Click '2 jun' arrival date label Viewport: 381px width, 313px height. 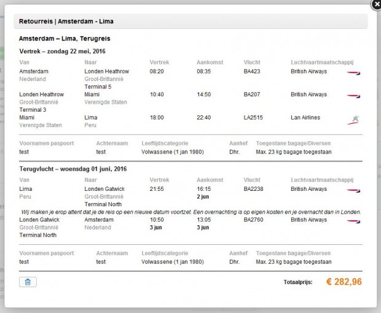[203, 196]
